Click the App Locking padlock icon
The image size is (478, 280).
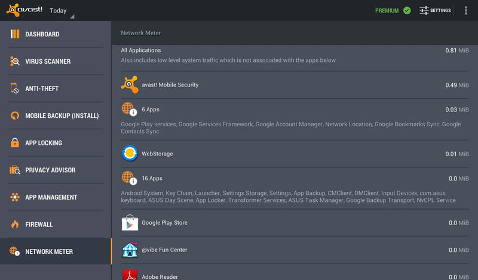pos(14,142)
